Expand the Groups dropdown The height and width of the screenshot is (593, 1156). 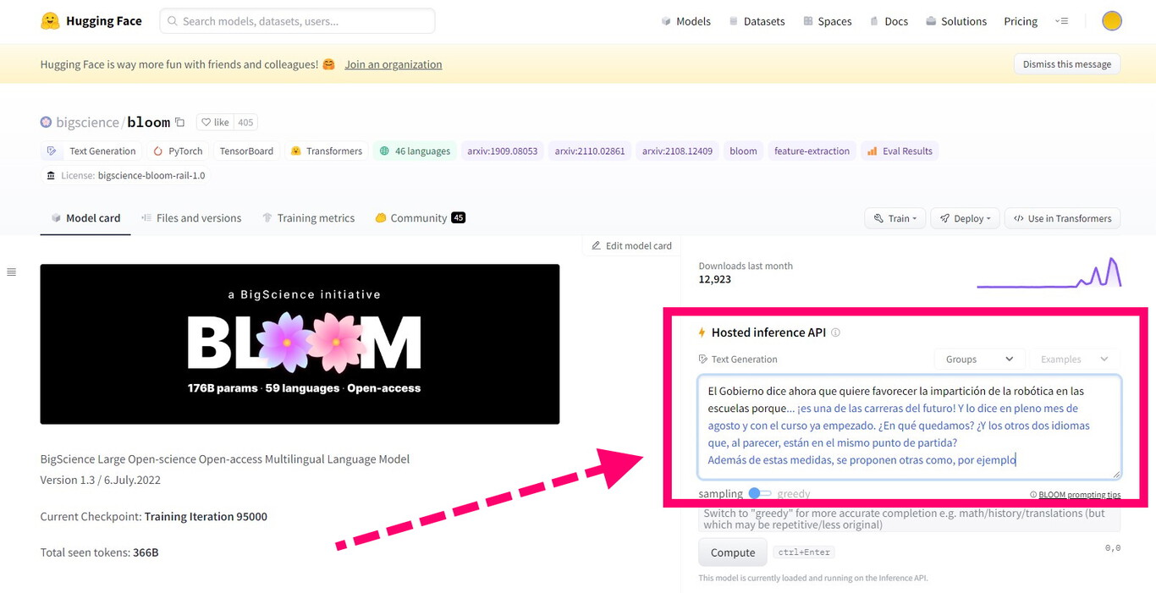pos(979,358)
